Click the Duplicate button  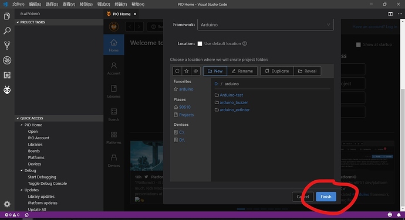point(277,71)
